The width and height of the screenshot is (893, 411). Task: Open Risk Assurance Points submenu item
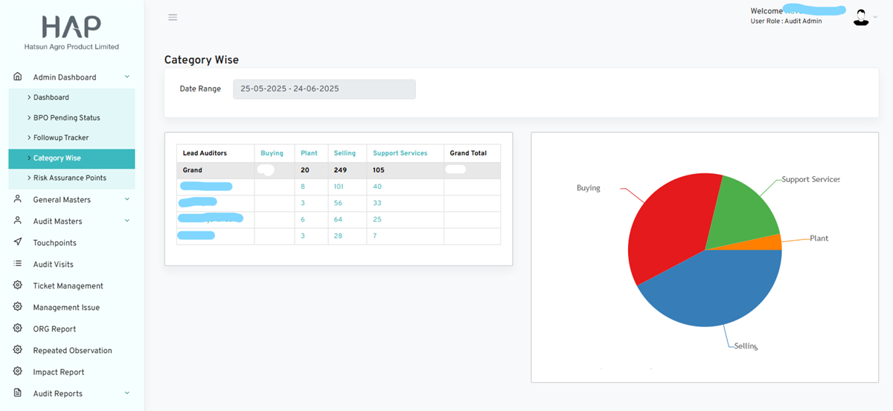pyautogui.click(x=69, y=178)
